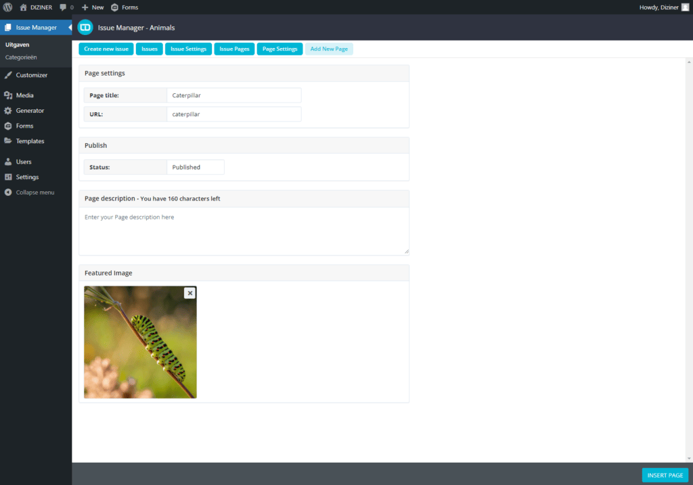Click into the Page title field

pos(233,96)
